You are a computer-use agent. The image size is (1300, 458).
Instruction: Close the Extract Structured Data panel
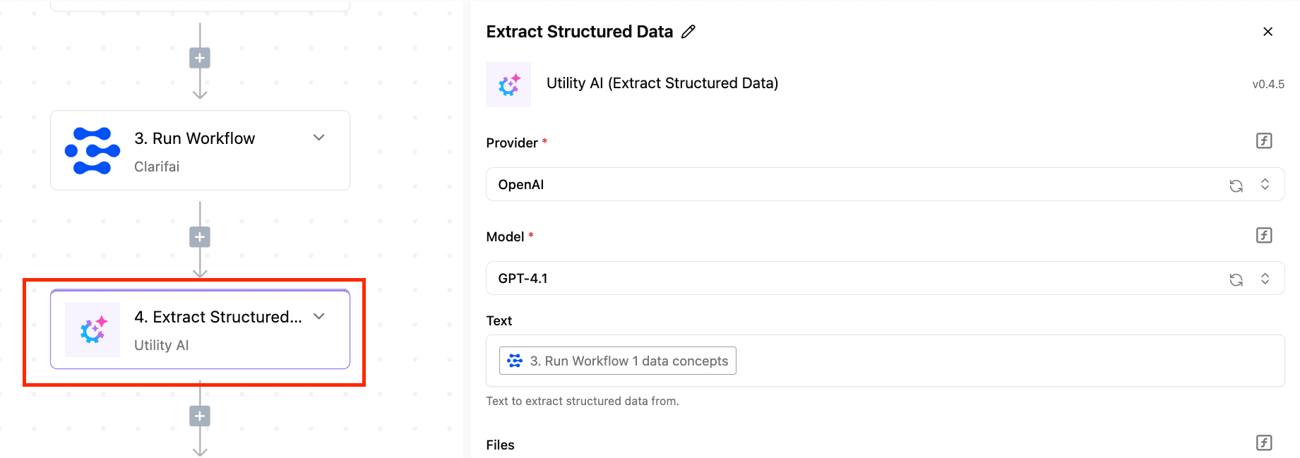click(x=1268, y=32)
